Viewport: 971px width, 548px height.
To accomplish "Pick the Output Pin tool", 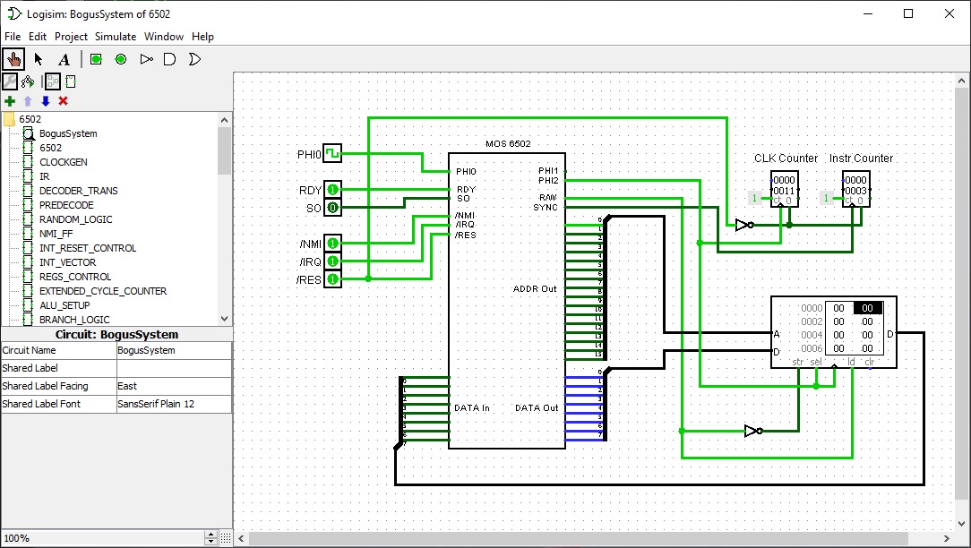I will 120,59.
